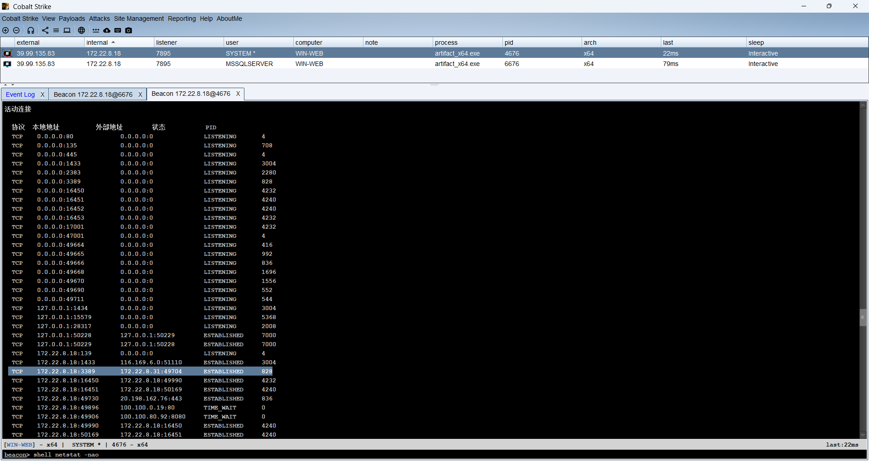869x461 pixels.
Task: Switch to Beacon 172.22.8.18@6676 tab
Action: coord(93,94)
